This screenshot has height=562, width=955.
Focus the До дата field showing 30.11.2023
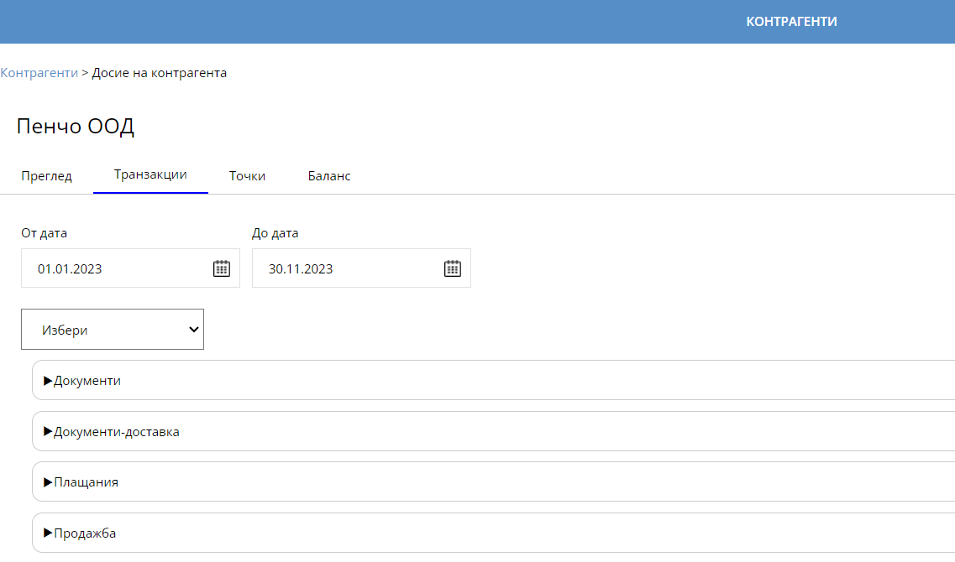pos(361,268)
